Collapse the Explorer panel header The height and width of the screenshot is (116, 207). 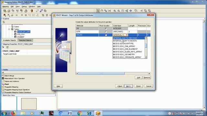click(x=2, y=19)
